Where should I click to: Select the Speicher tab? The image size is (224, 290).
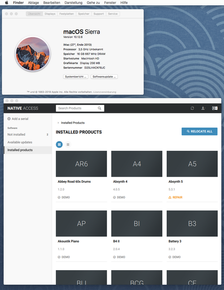tap(84, 14)
